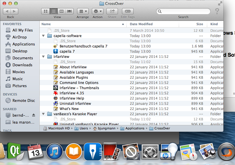
Task: Select the About IrfanView file icon
Action: (x=56, y=67)
